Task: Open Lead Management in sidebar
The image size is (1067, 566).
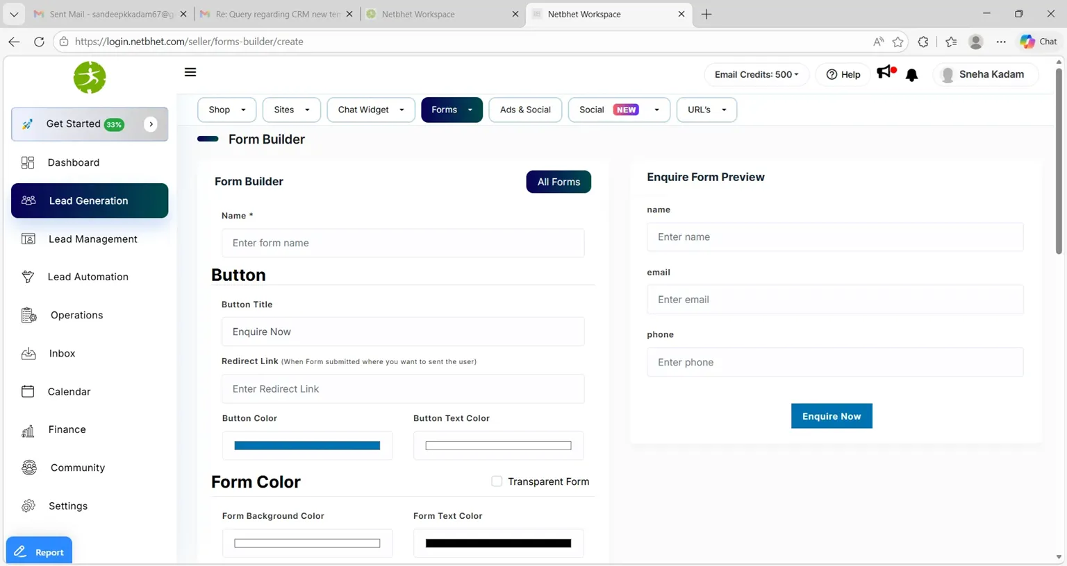Action: tap(92, 239)
